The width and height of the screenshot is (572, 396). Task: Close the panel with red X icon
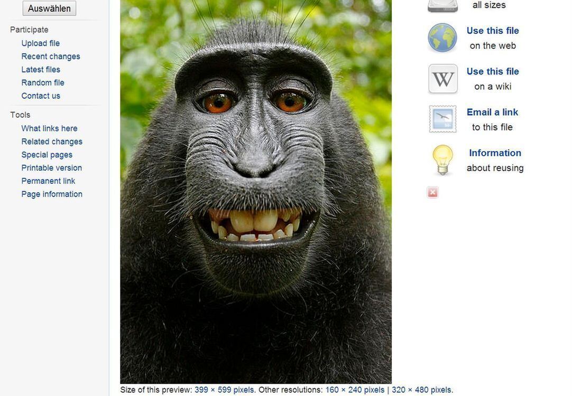click(432, 193)
